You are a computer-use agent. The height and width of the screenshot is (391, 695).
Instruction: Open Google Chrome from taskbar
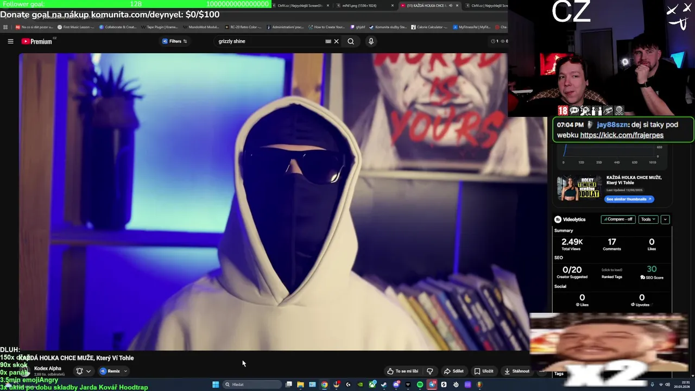click(324, 384)
